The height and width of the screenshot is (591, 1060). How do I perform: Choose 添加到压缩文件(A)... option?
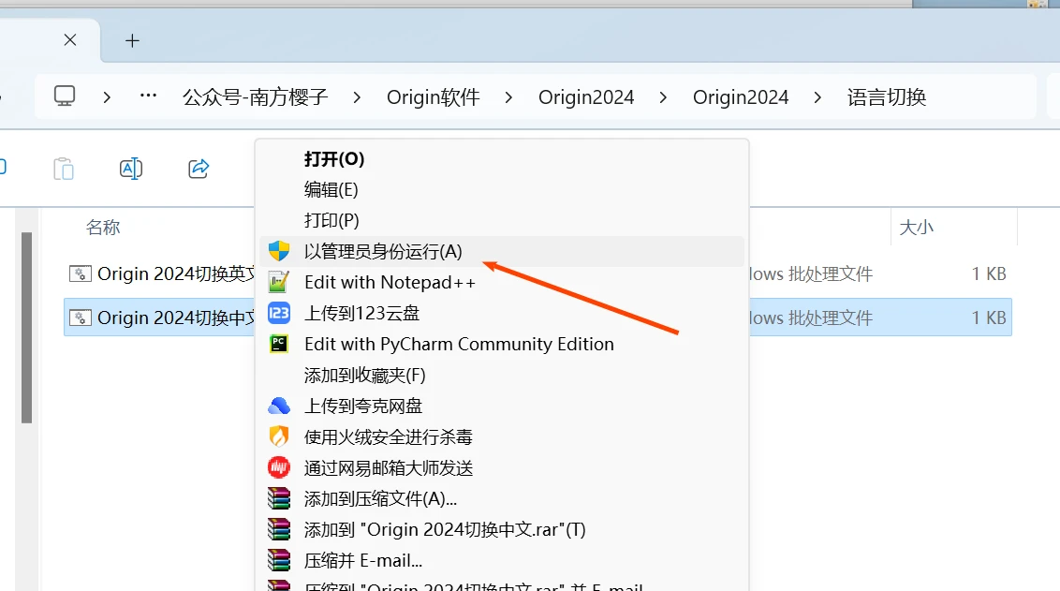pos(380,498)
